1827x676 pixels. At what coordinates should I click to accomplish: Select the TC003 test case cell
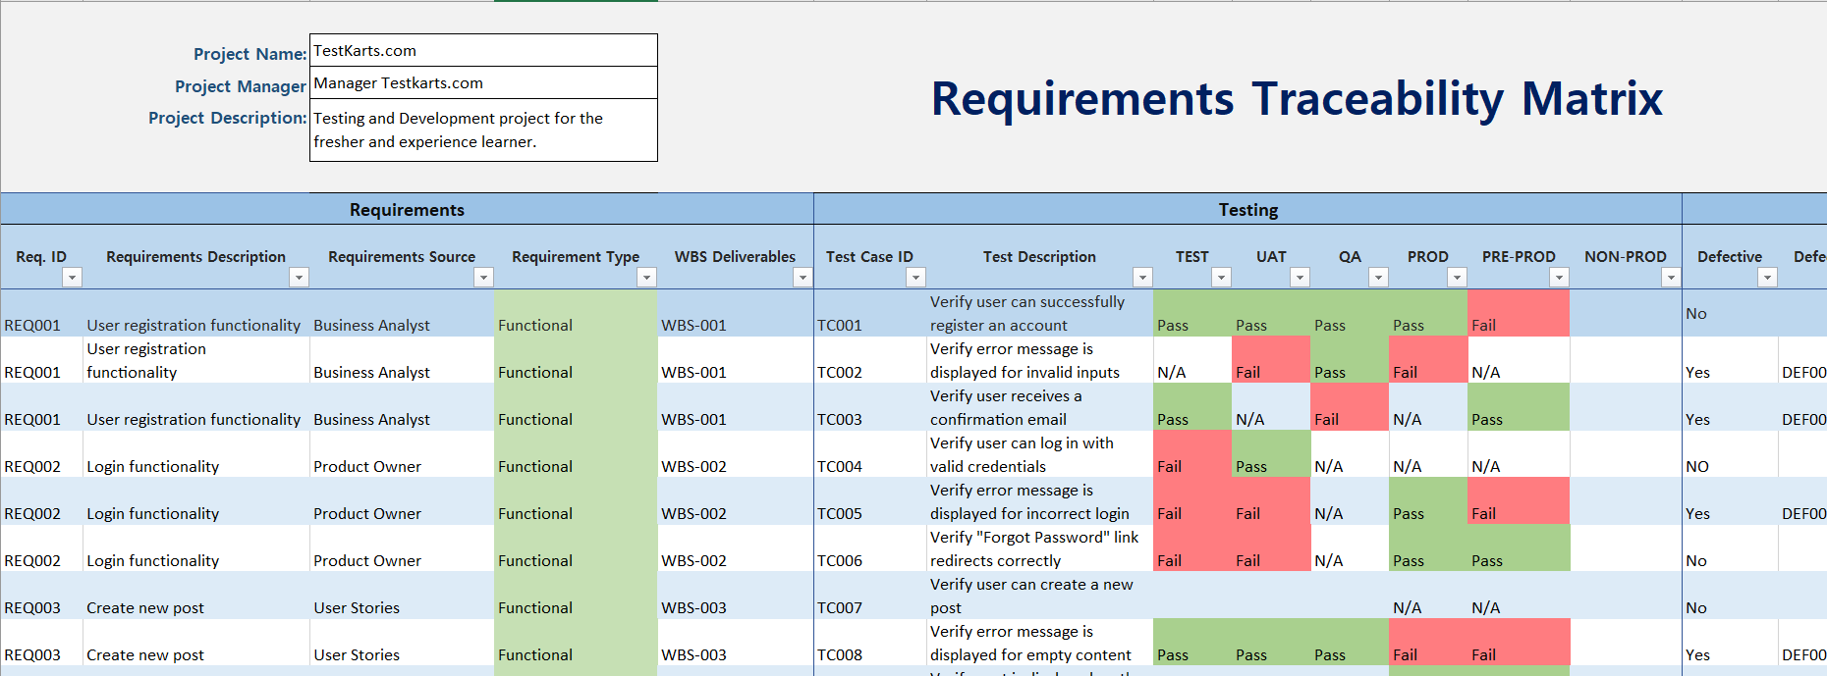870,407
